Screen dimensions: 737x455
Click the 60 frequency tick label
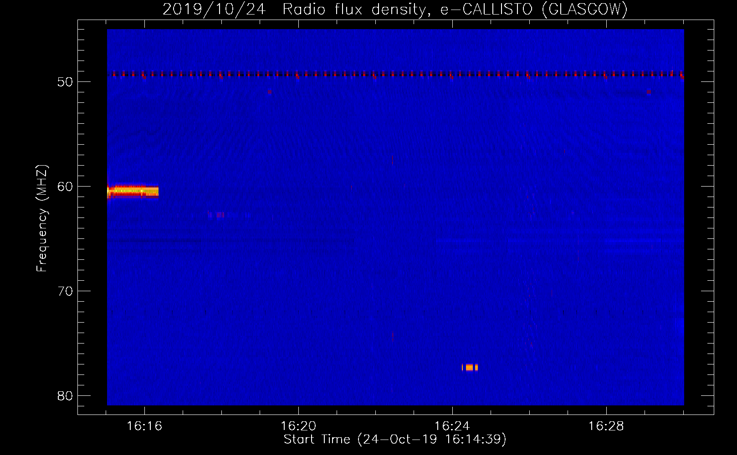pyautogui.click(x=65, y=187)
